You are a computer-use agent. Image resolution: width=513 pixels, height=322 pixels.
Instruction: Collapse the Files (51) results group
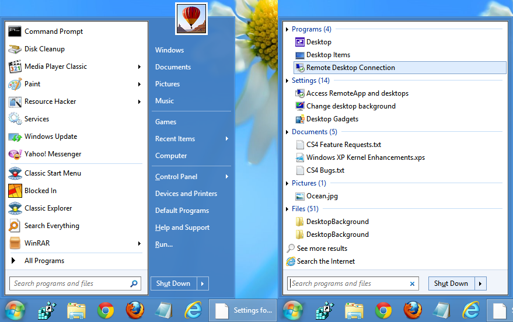[287, 209]
